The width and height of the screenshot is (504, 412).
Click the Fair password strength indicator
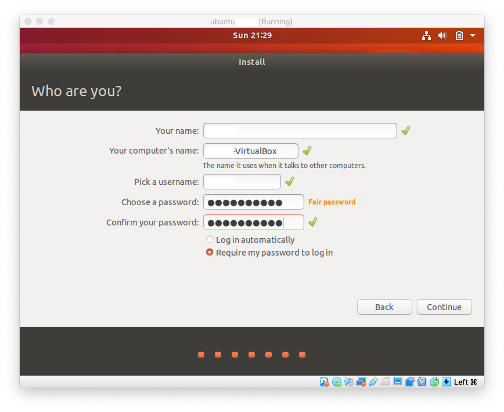click(x=332, y=202)
